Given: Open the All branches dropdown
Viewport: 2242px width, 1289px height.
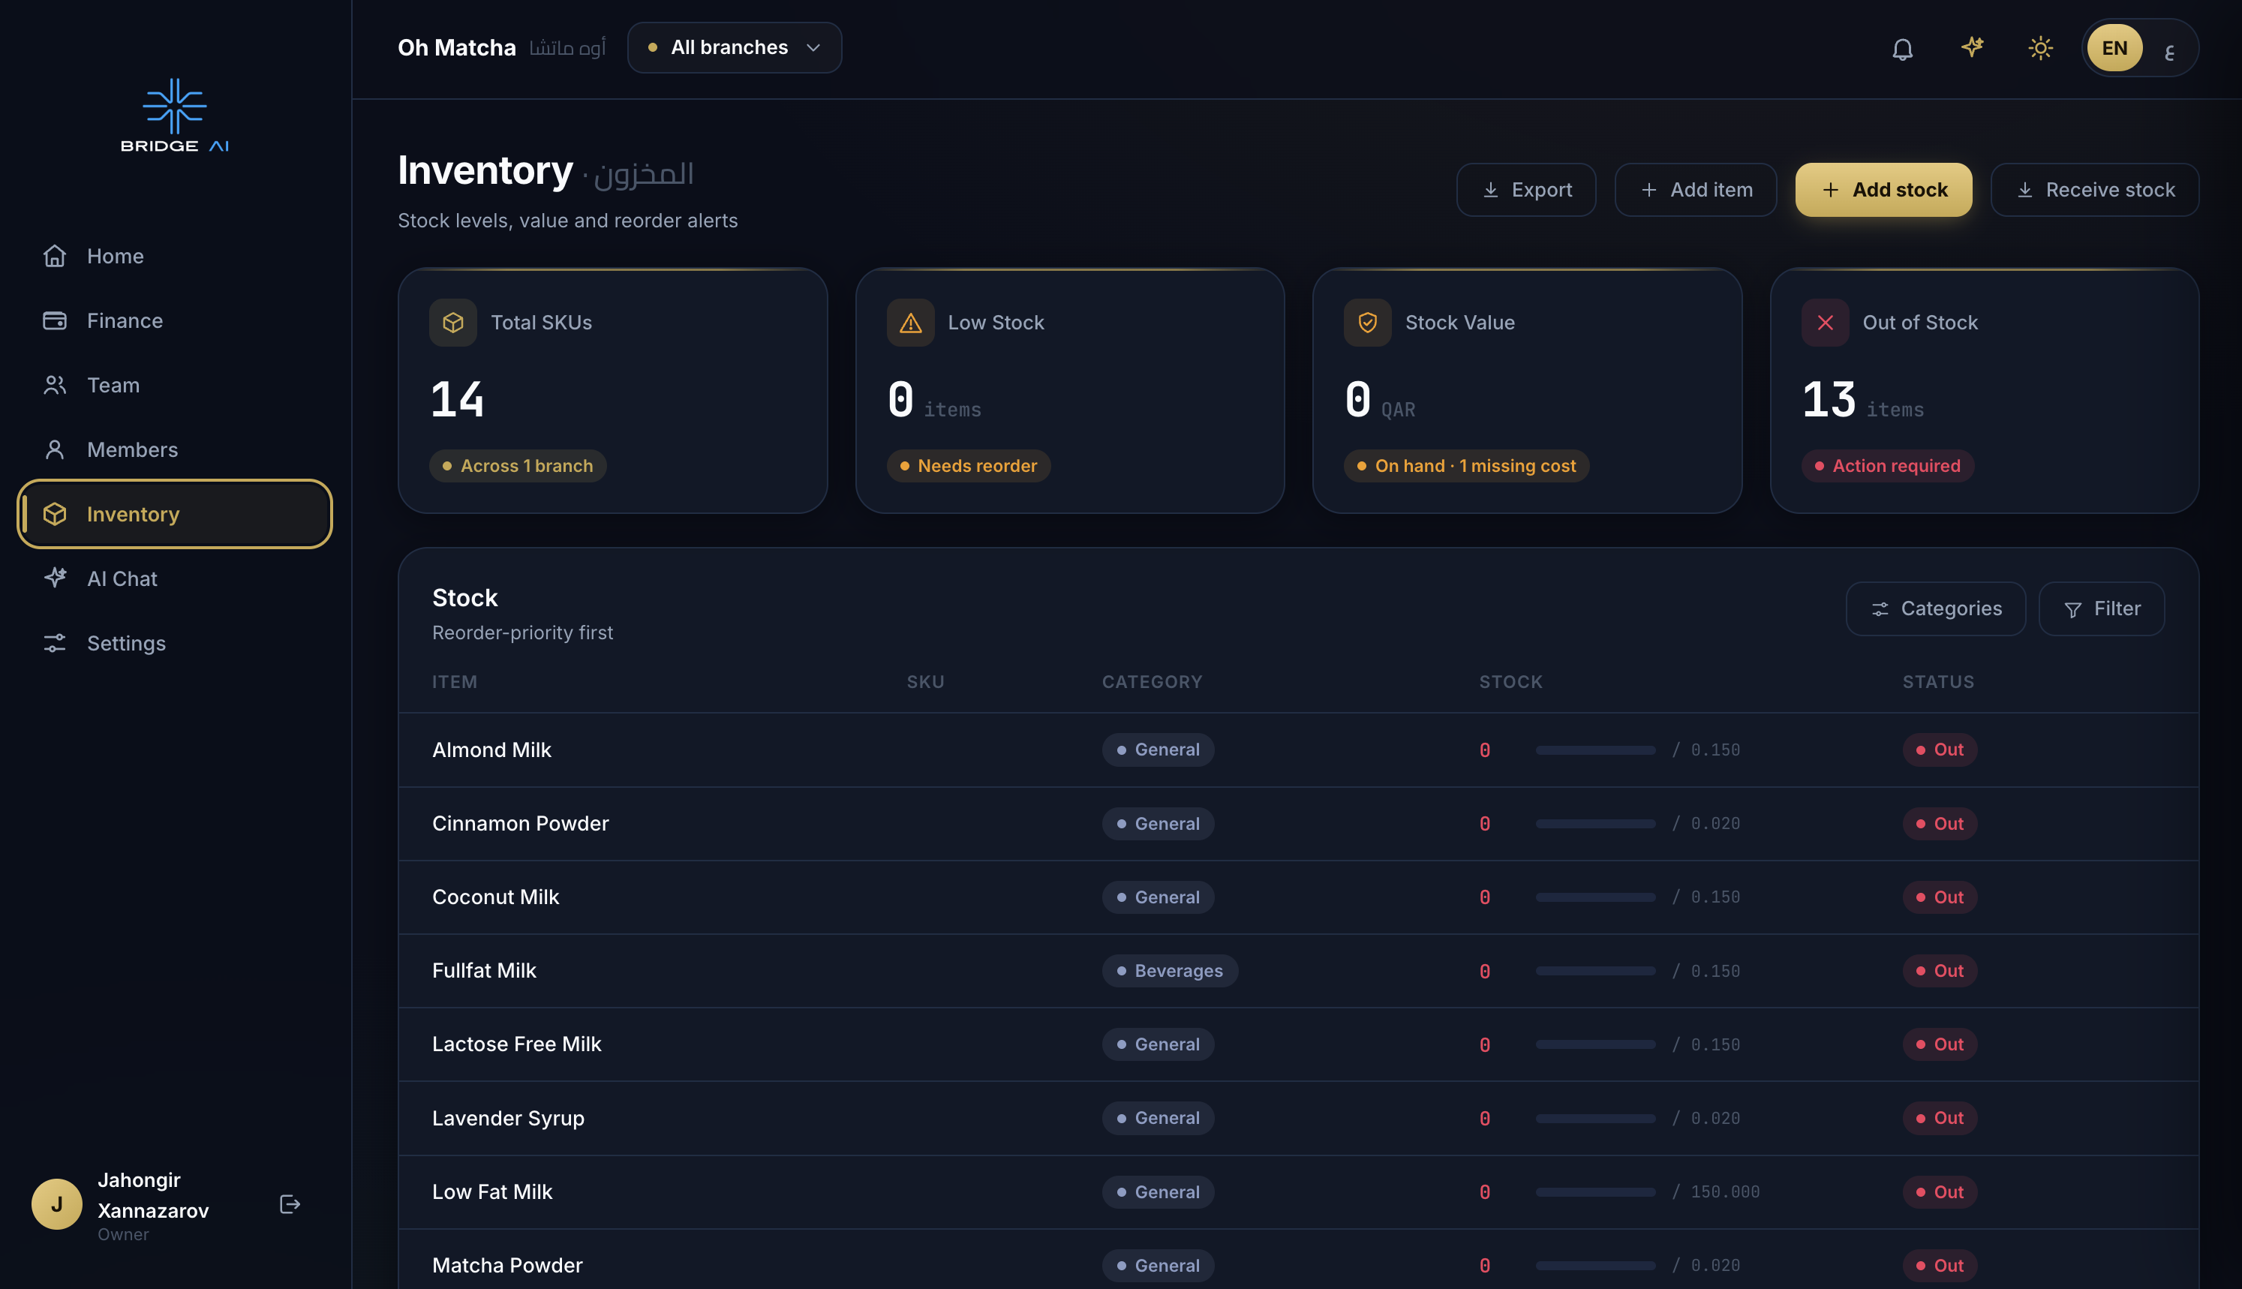Looking at the screenshot, I should [x=734, y=48].
